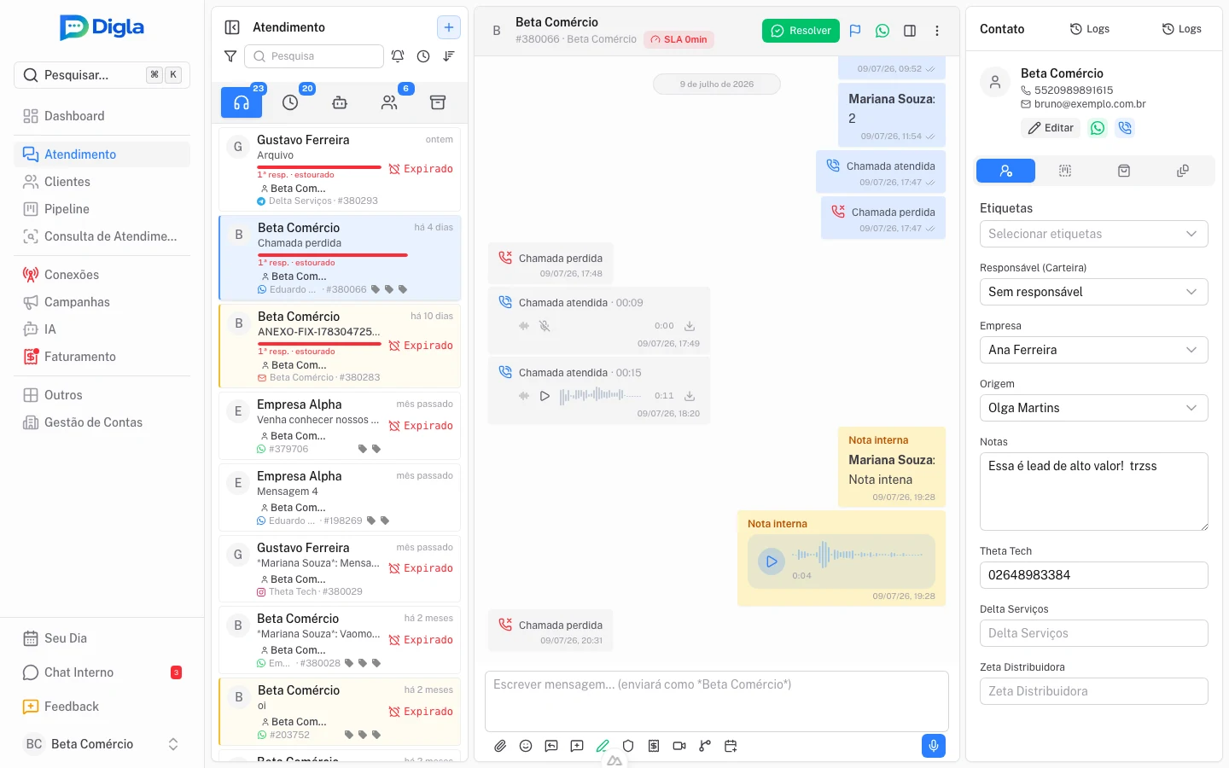Screen dimensions: 1229x768
Task: Open the Empresa Ana Ferreira dropdown
Action: (x=1094, y=350)
